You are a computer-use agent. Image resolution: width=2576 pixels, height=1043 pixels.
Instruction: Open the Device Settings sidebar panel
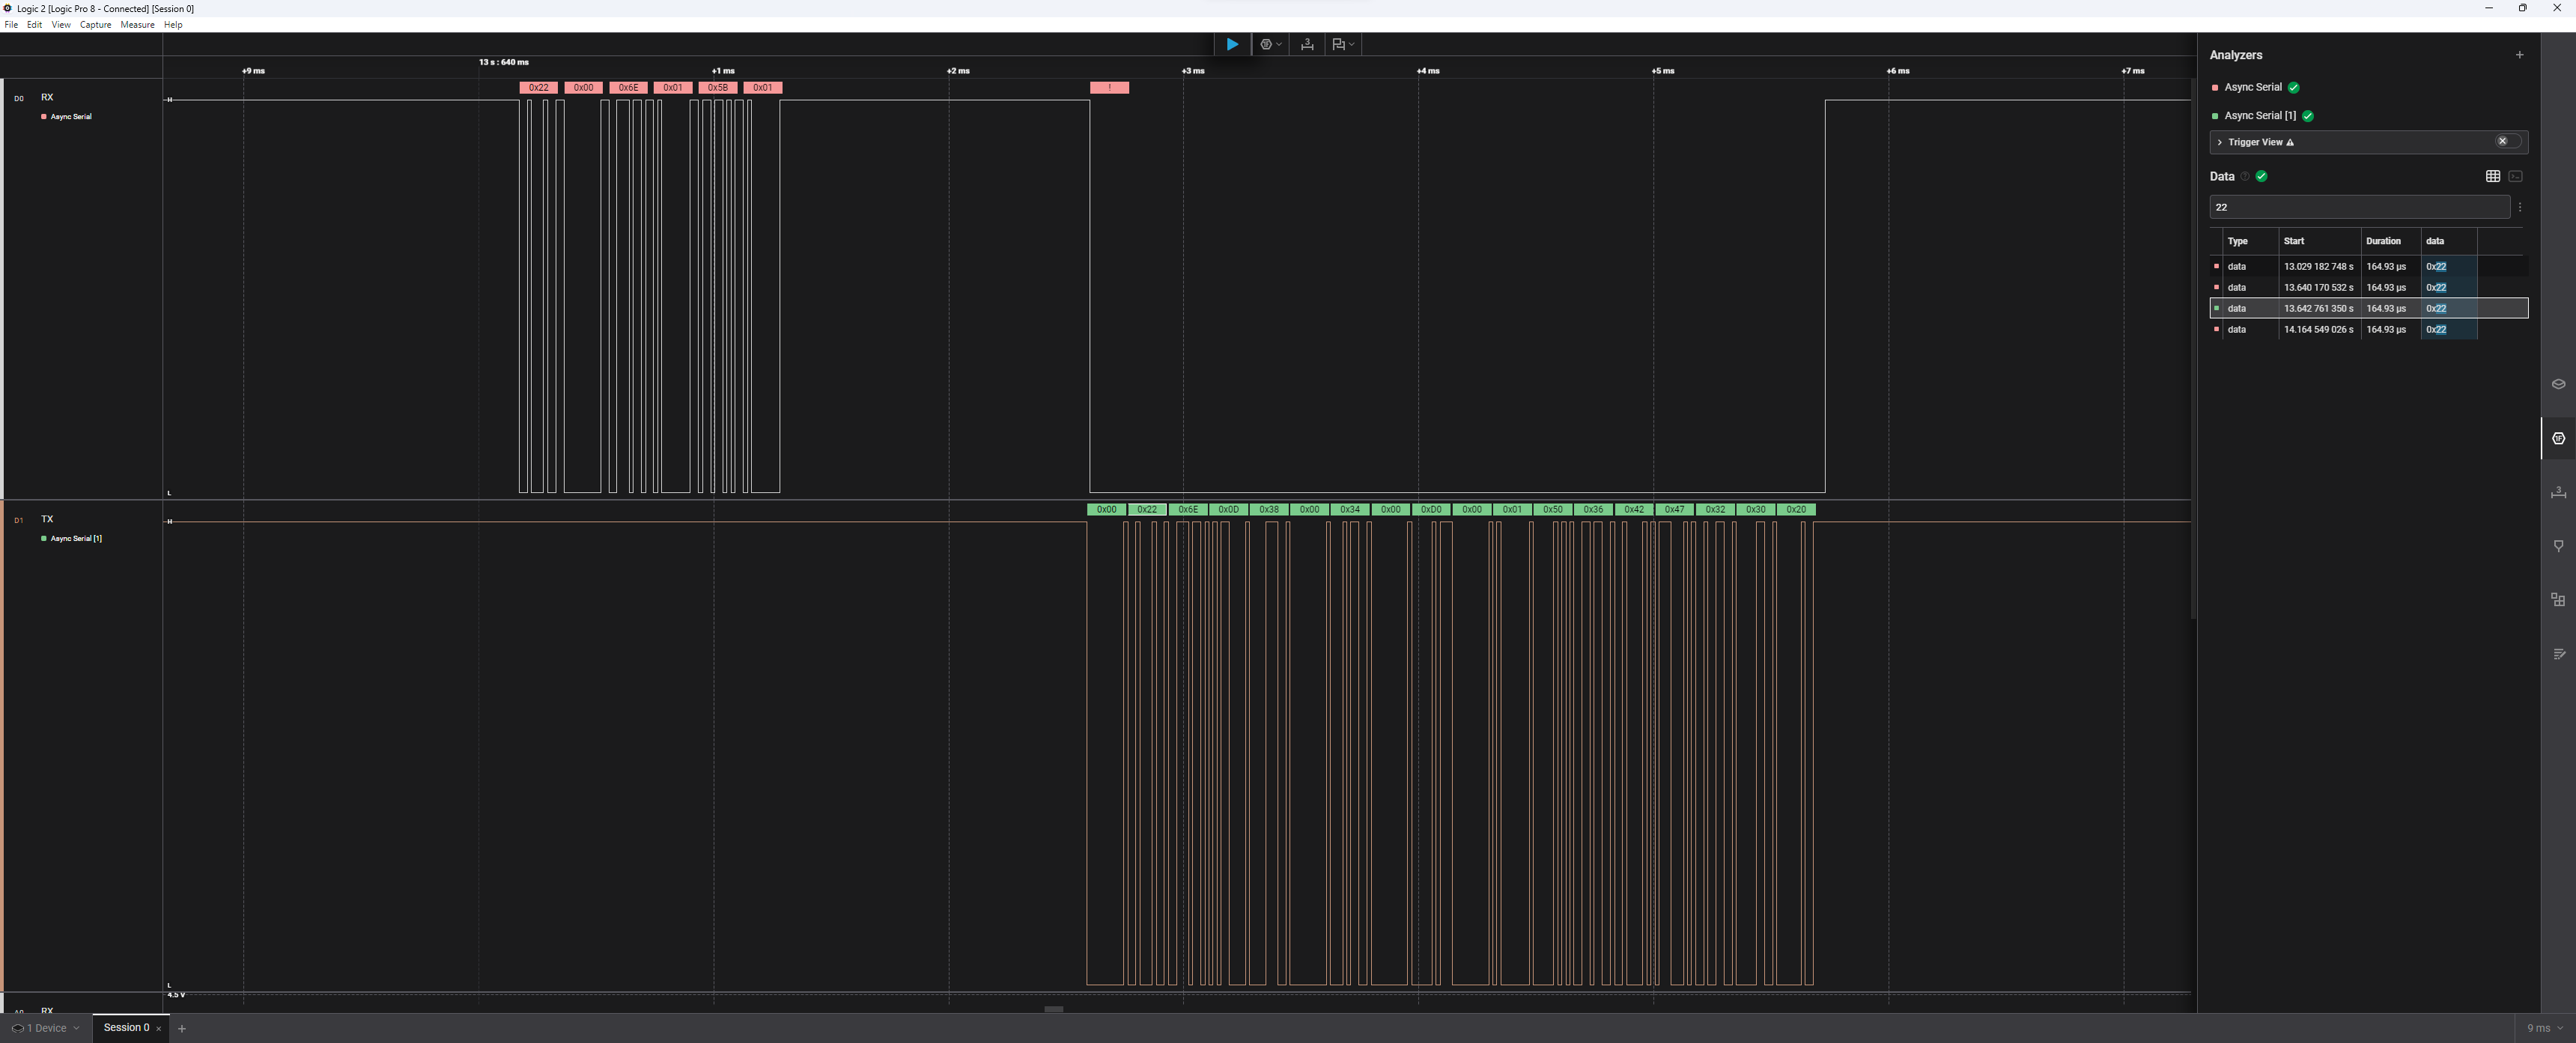2558,384
